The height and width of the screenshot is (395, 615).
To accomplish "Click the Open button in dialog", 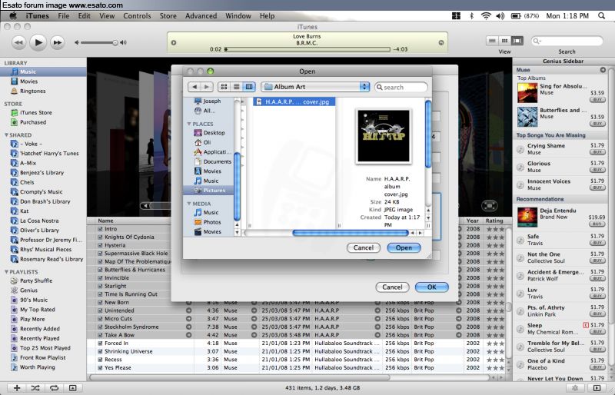I will coord(404,247).
